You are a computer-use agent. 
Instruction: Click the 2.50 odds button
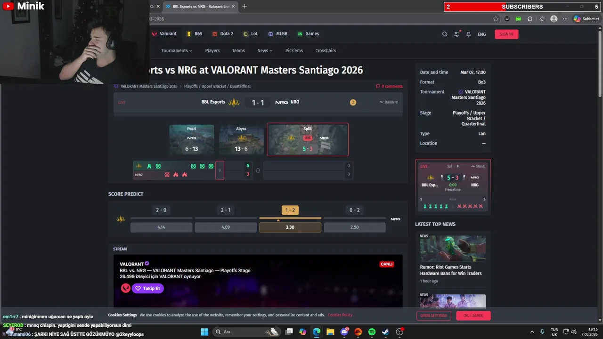pos(355,227)
